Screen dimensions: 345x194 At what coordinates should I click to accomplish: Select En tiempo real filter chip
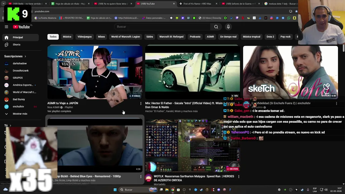228,37
